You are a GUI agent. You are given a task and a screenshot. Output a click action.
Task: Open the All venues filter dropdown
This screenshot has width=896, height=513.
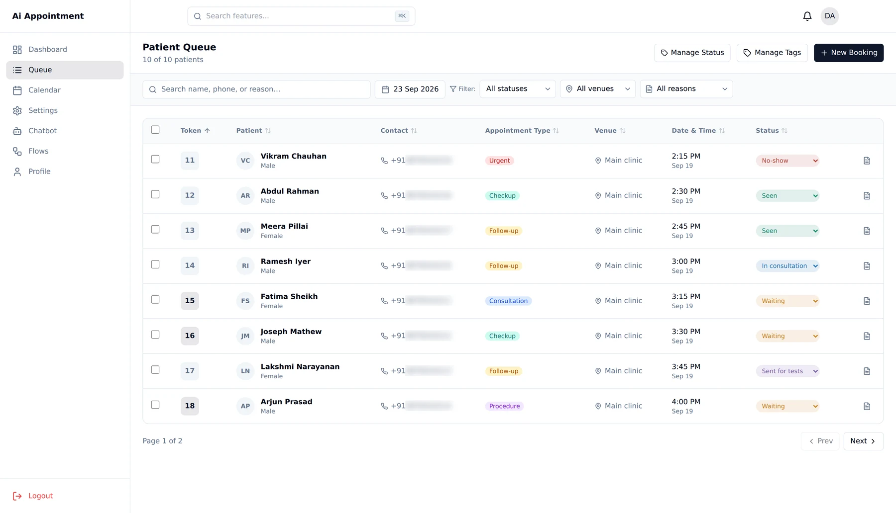click(x=597, y=89)
